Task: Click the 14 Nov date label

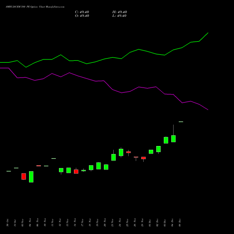Action: pyautogui.click(x=75, y=223)
